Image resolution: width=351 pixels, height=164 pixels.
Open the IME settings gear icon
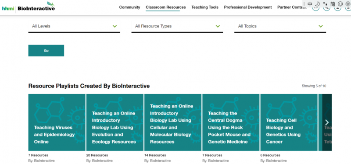[347, 4]
